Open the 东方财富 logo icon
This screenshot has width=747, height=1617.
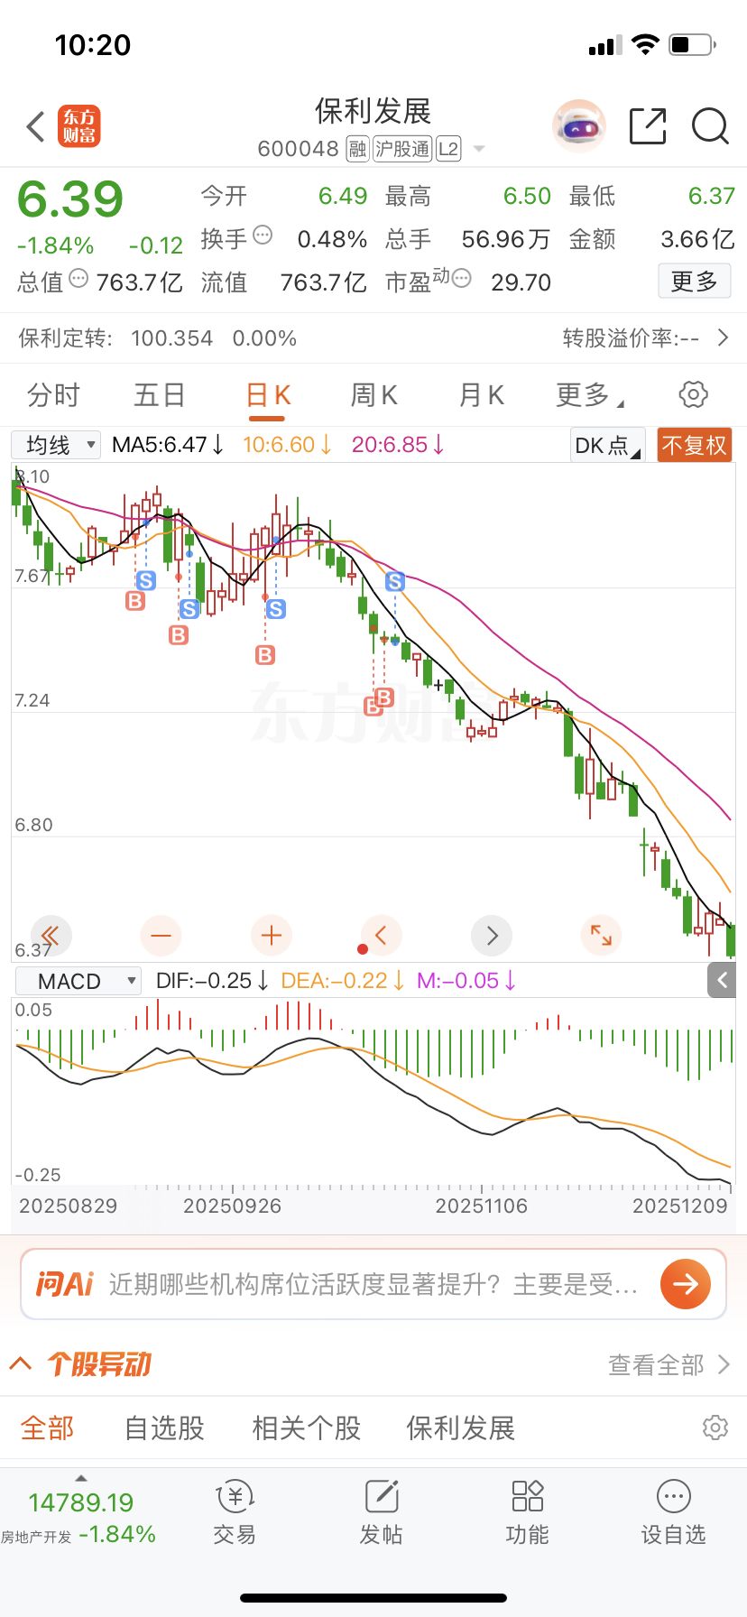coord(79,126)
